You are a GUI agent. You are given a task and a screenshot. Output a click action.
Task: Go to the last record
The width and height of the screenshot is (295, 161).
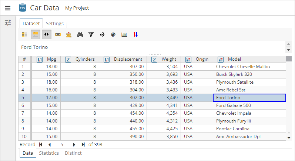point(83,145)
